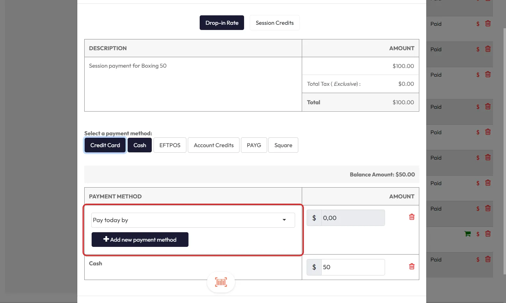Screen dimensions: 506x303
Task: Click the trash icon next to the green cart
Action: pyautogui.click(x=488, y=234)
